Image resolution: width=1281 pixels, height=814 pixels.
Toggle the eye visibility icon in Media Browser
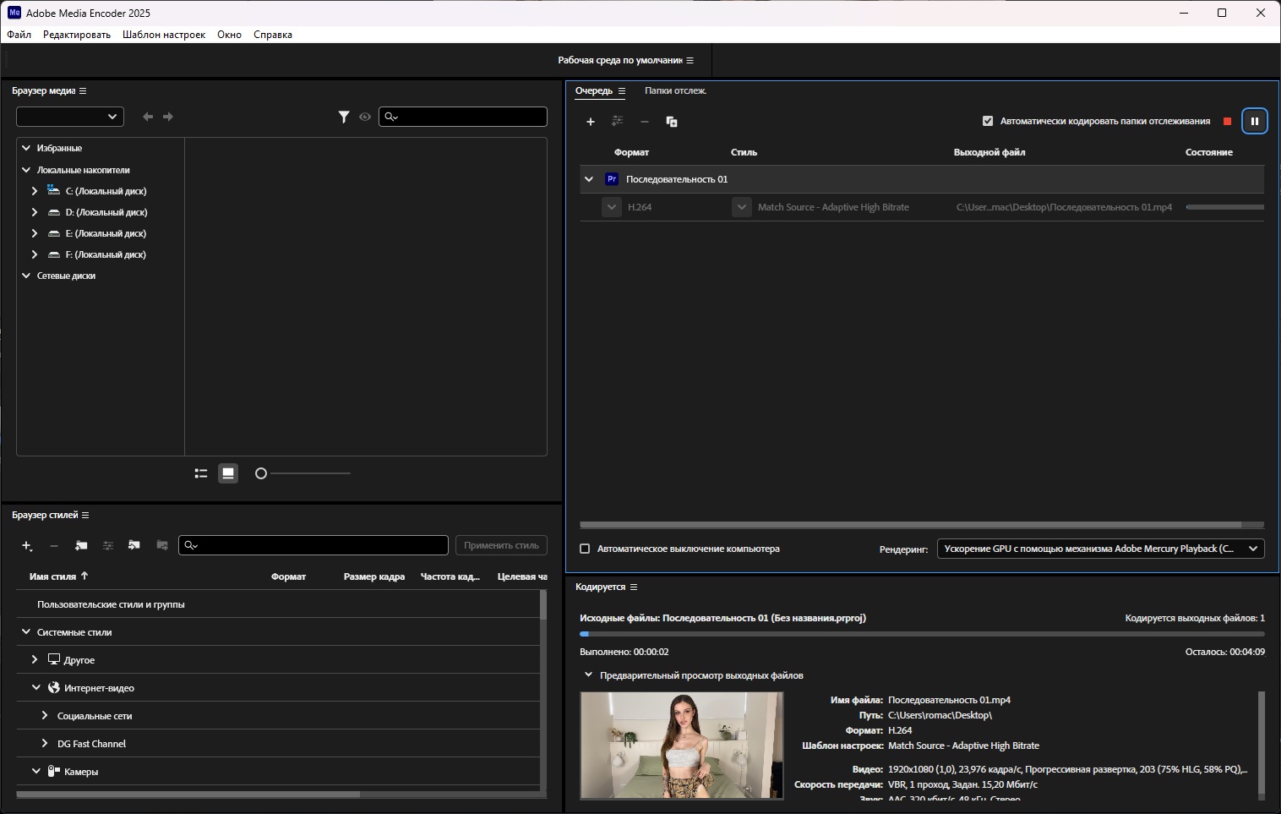[x=365, y=117]
